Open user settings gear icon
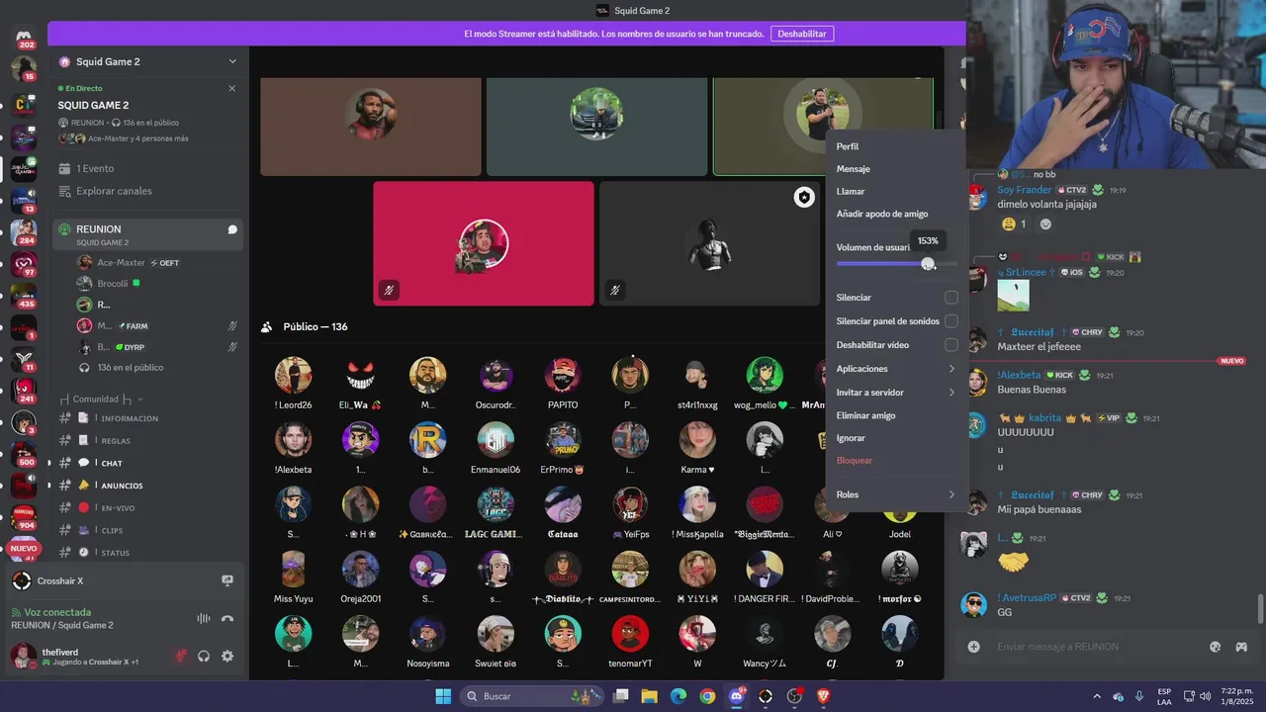The height and width of the screenshot is (712, 1266). (x=227, y=656)
